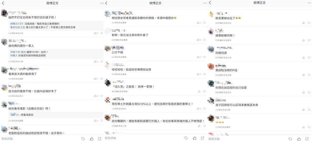Go back using right panel's back arrow
The width and height of the screenshot is (312, 142).
pos(210,3)
